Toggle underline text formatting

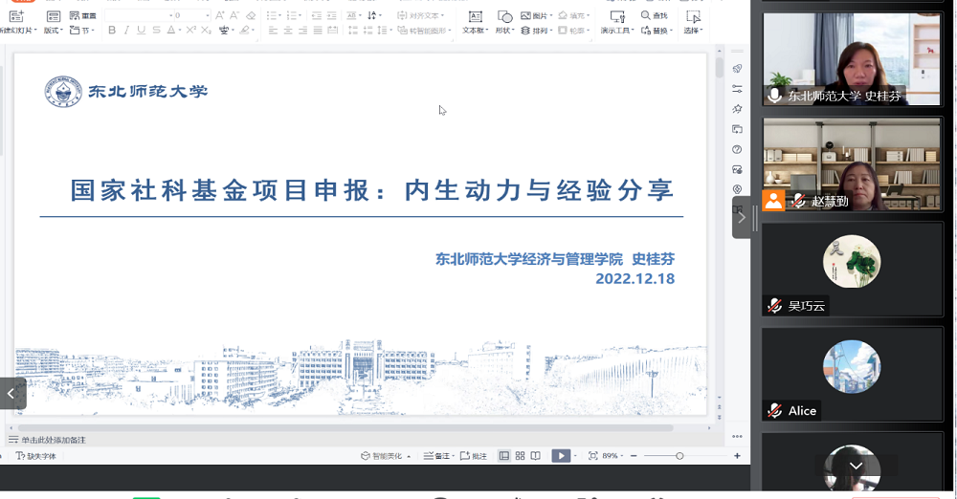click(x=142, y=31)
